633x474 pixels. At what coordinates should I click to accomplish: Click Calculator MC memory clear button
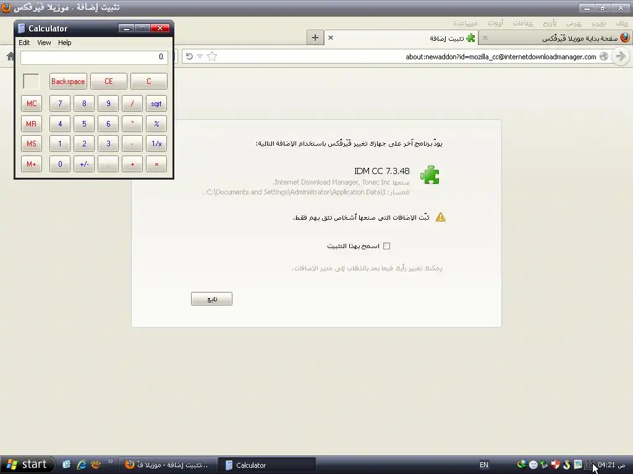(32, 104)
